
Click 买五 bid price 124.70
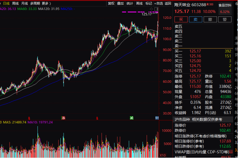click(195, 71)
